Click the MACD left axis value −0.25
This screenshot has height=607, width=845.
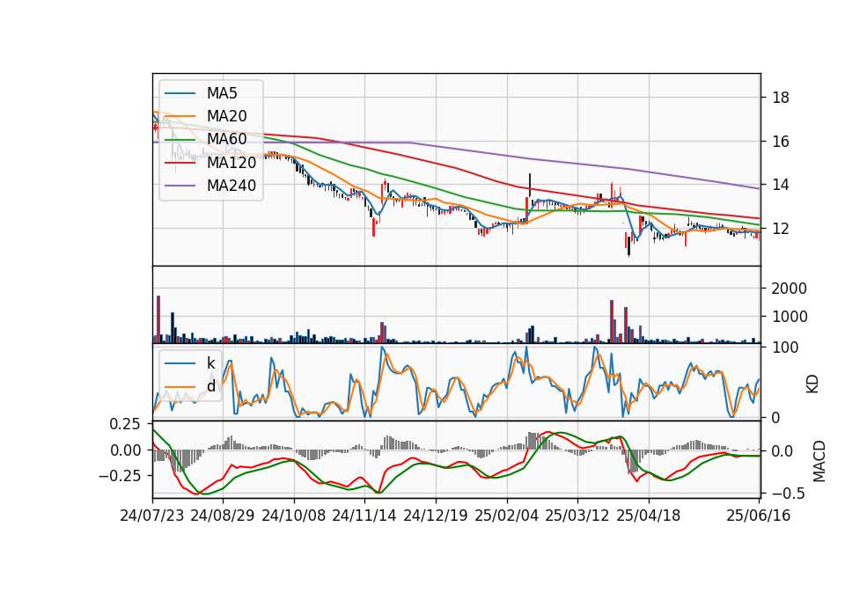click(x=119, y=476)
